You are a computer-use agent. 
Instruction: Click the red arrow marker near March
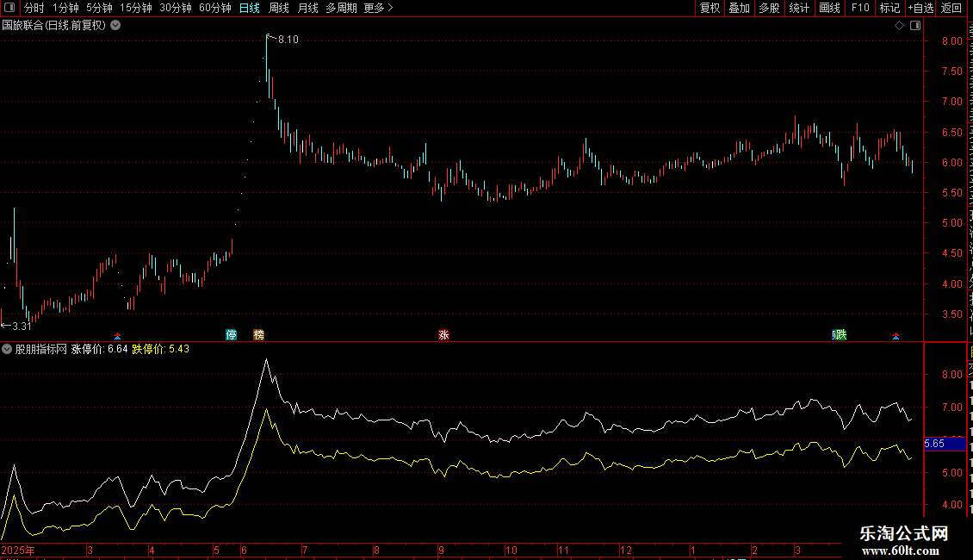[117, 337]
